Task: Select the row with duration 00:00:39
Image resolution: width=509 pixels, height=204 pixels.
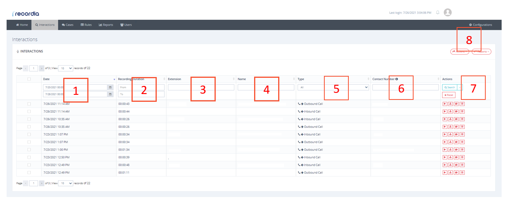Action: pyautogui.click(x=29, y=157)
